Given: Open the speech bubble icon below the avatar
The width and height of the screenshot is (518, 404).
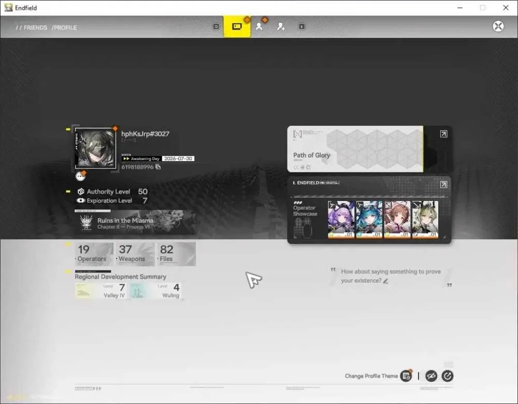Looking at the screenshot, I should (80, 177).
